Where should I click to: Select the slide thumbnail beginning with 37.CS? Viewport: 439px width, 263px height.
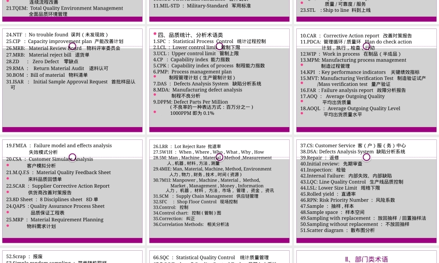click(x=367, y=191)
